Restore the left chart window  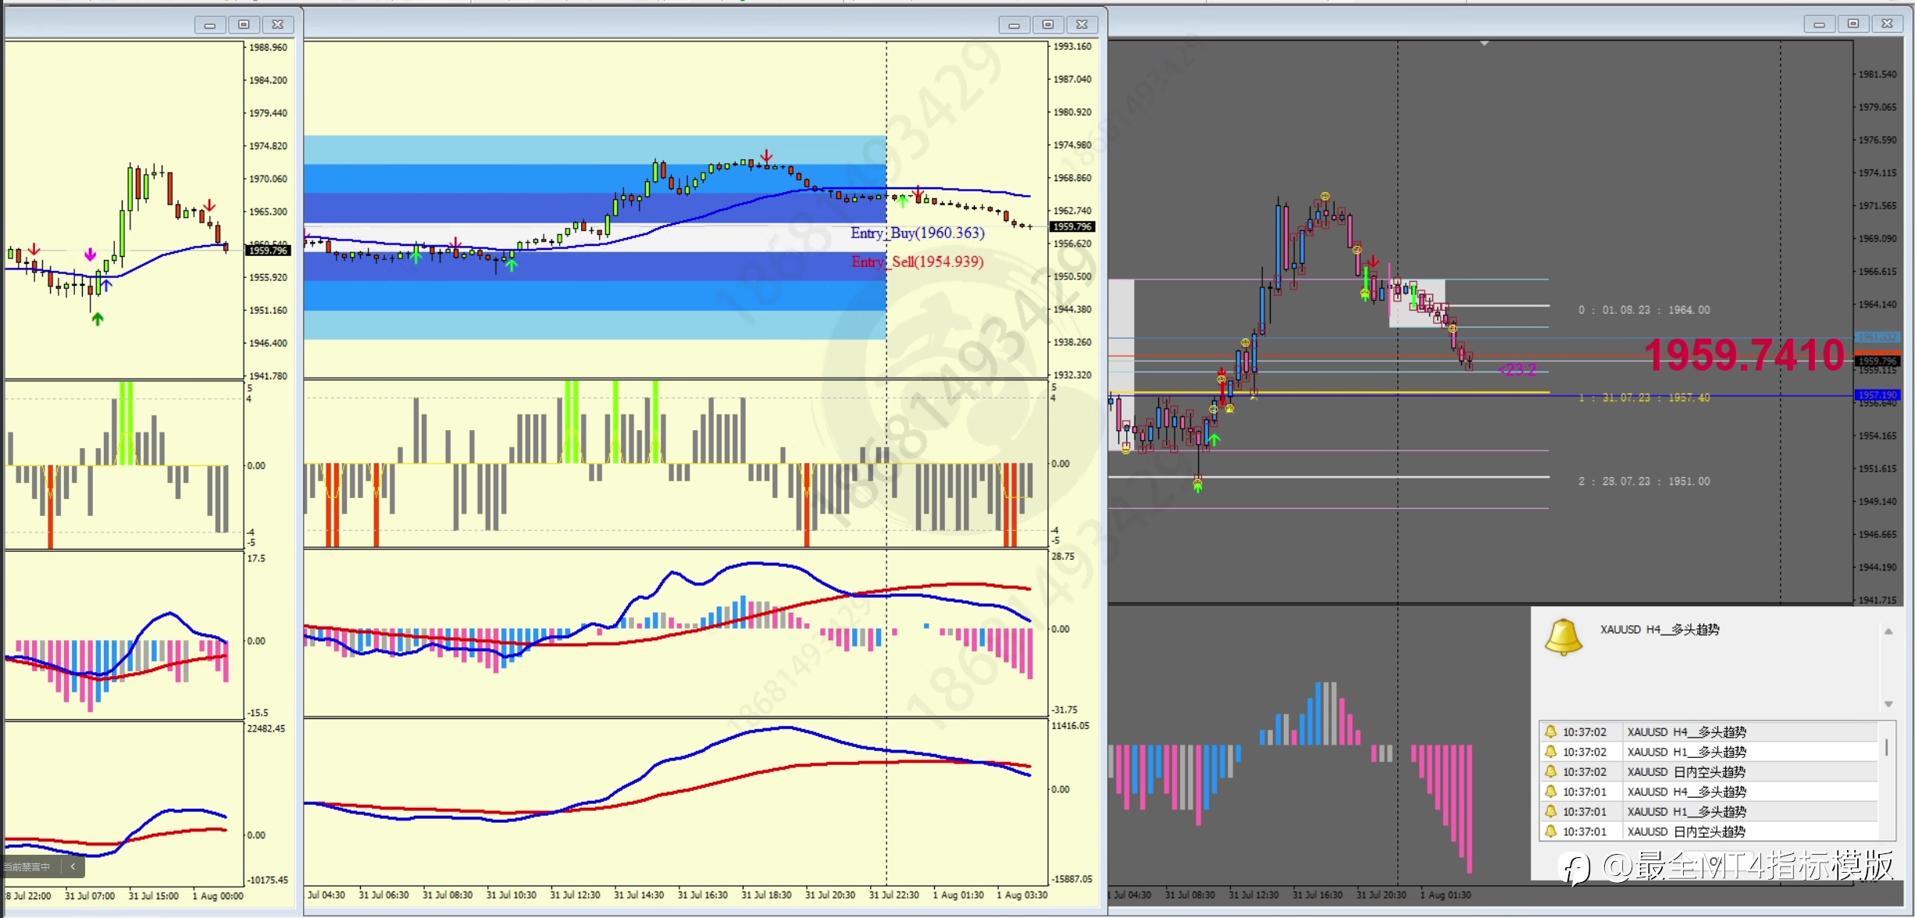click(x=244, y=25)
